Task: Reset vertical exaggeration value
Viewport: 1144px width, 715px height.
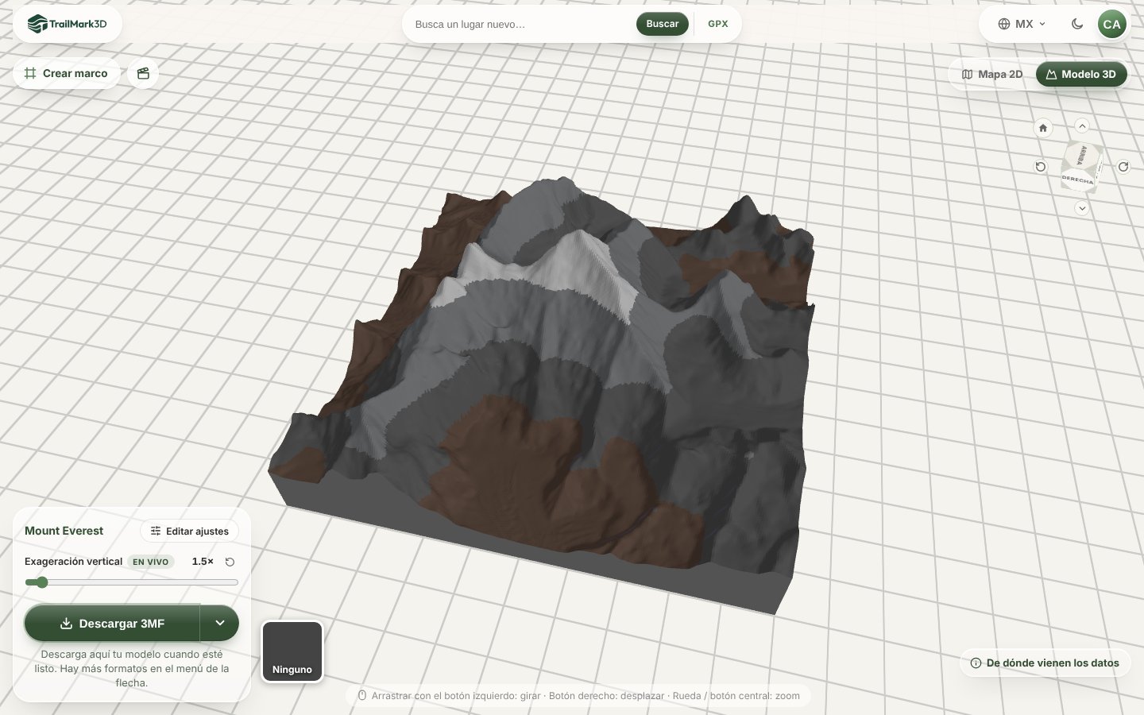Action: click(230, 562)
